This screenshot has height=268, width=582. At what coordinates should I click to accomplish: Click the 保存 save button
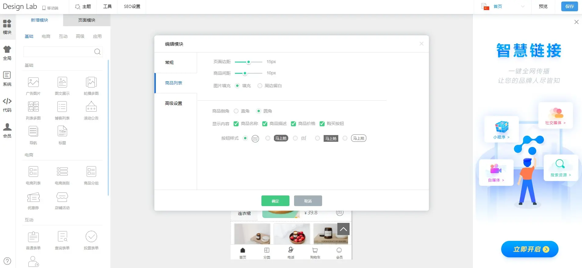click(x=569, y=6)
